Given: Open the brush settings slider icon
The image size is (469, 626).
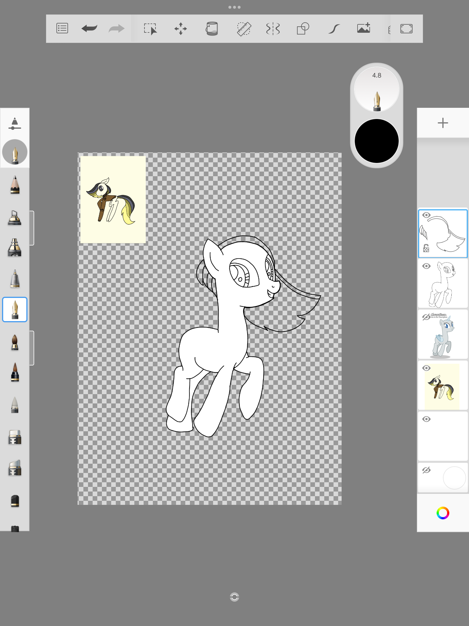Looking at the screenshot, I should tap(15, 123).
